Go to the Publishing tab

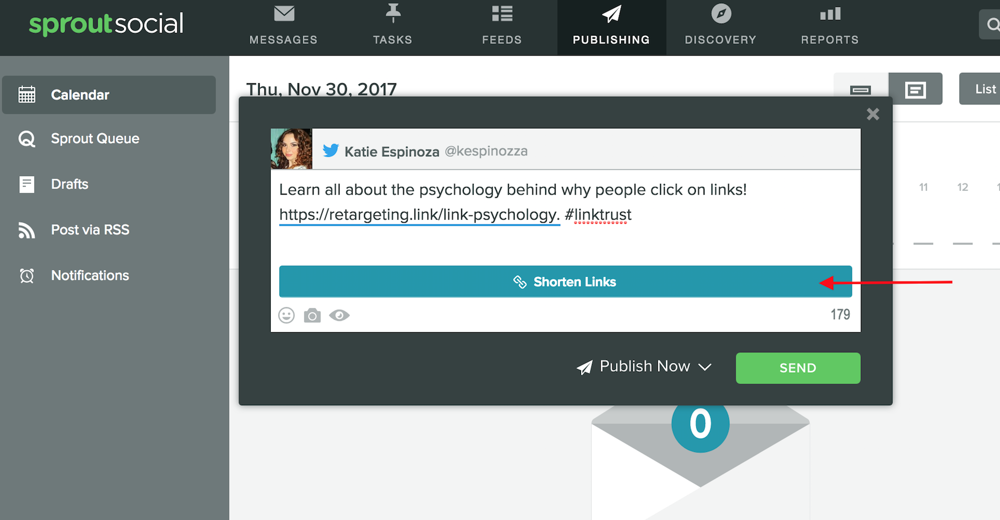pyautogui.click(x=612, y=28)
